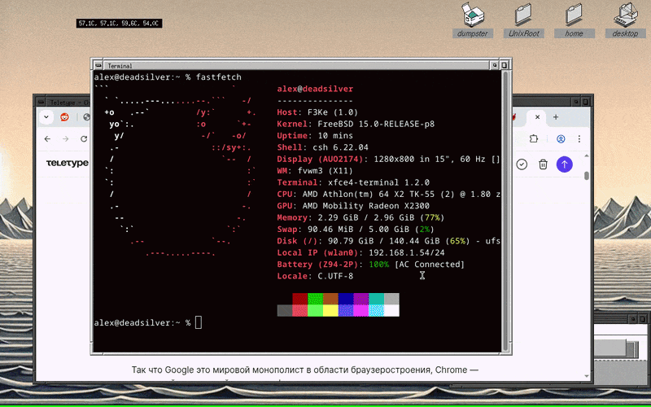Switch to the Reddit tab in Chrome

(64, 117)
